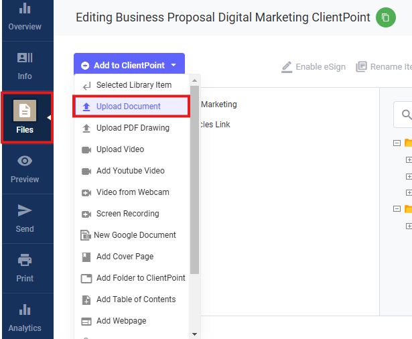
Task: Open the Analytics sidebar icon
Action: click(25, 310)
